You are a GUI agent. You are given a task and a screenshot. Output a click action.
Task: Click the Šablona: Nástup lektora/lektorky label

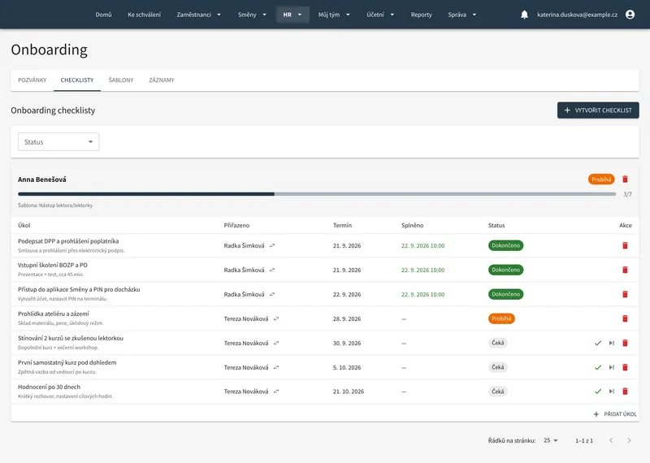pos(55,206)
